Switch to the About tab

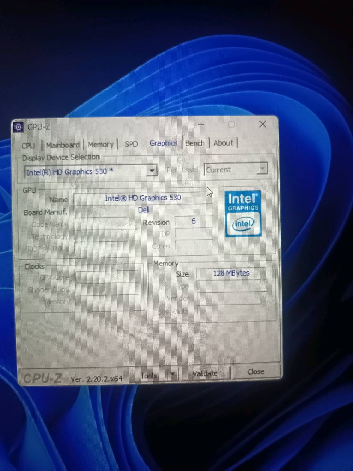(223, 143)
